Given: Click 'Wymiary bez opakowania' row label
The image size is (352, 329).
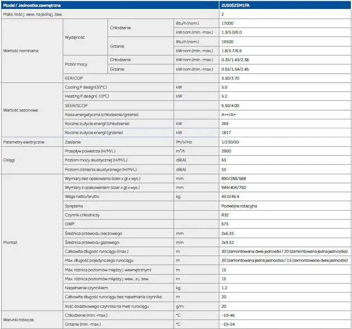Looking at the screenshot, I should point(102,179).
